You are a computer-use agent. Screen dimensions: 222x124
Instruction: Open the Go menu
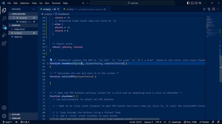[x=41, y=3]
